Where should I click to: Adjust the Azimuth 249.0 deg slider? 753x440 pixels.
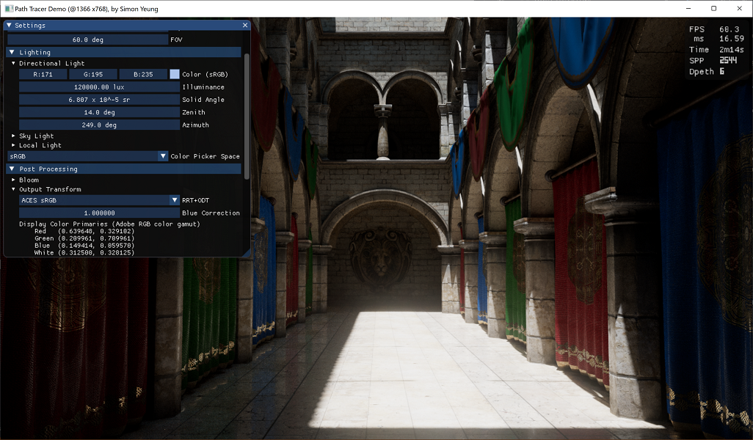(99, 125)
